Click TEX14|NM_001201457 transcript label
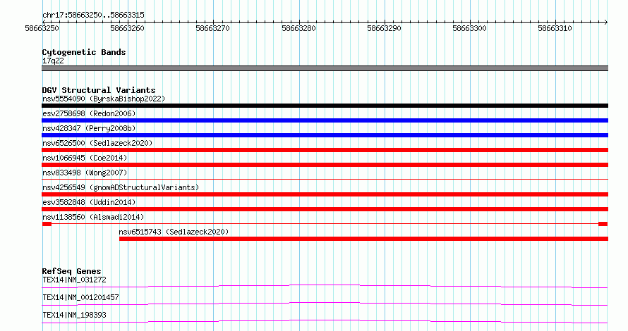628x331 pixels. coord(80,297)
